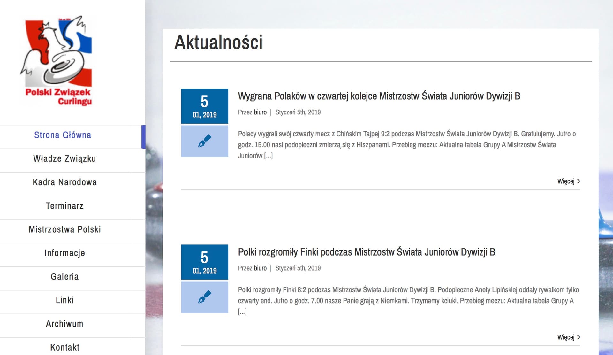
Task: Click the pen icon of second article
Action: click(x=204, y=297)
